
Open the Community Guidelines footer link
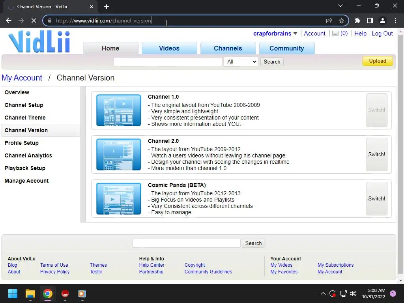click(x=208, y=271)
